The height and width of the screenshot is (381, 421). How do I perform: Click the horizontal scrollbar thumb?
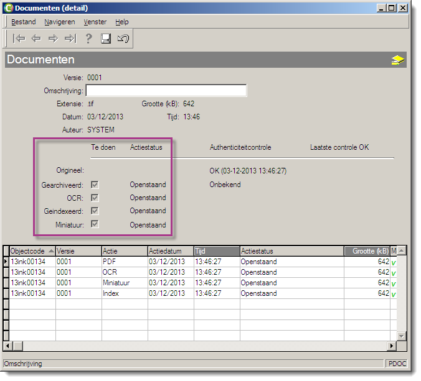(x=18, y=346)
